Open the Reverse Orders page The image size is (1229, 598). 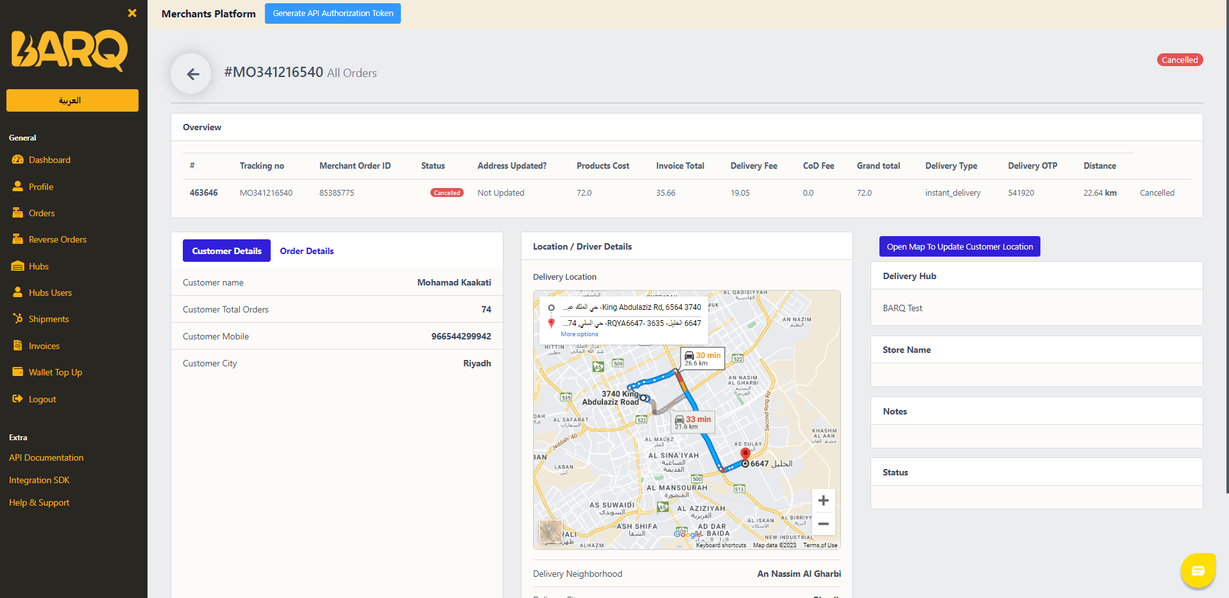click(57, 239)
